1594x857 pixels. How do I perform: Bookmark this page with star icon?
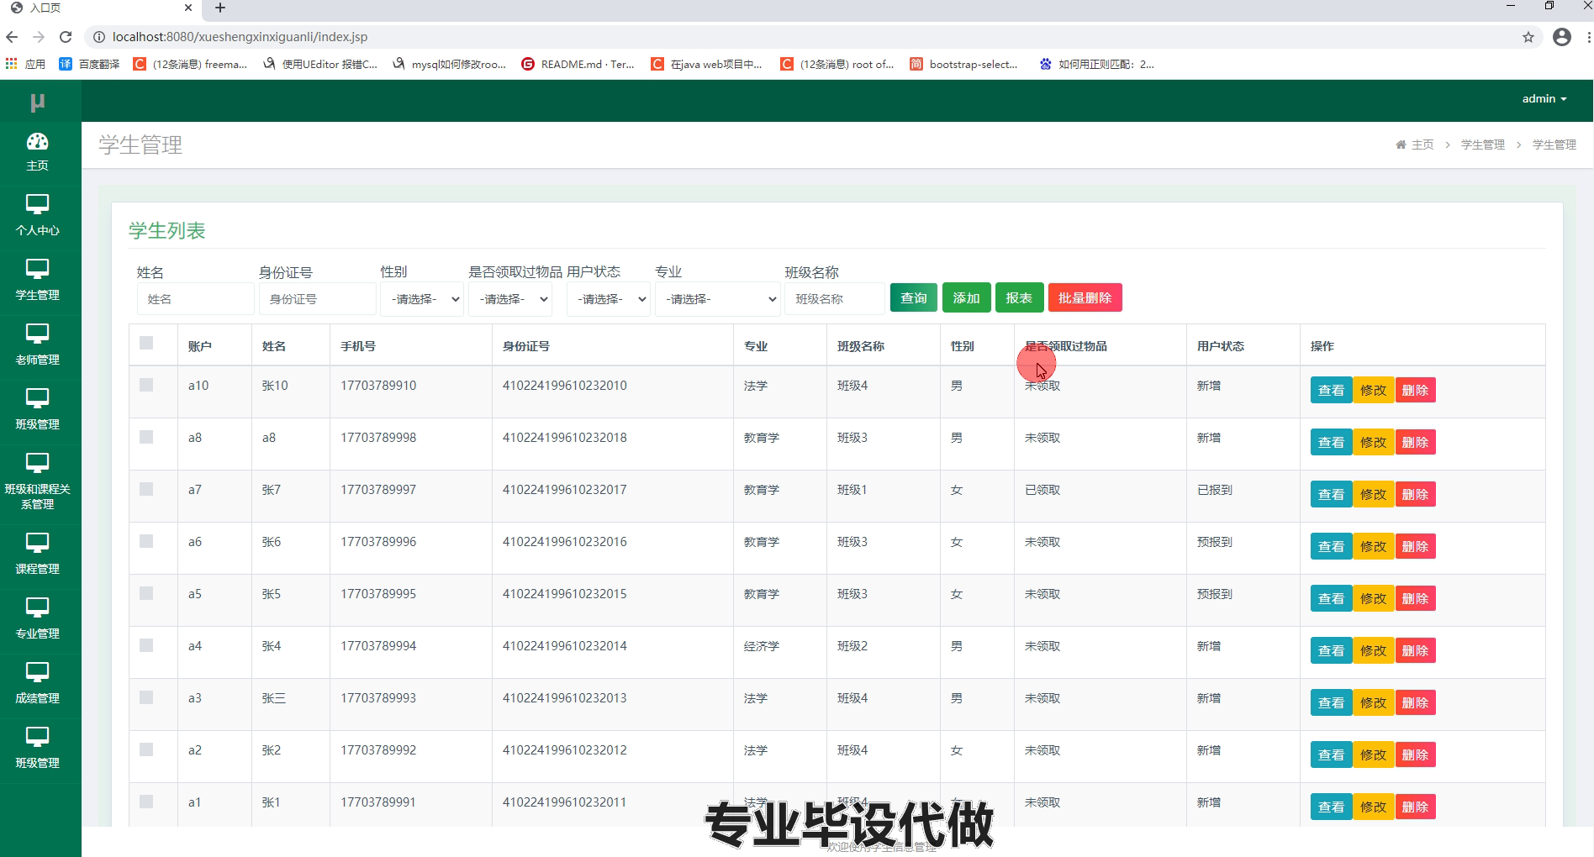tap(1528, 37)
